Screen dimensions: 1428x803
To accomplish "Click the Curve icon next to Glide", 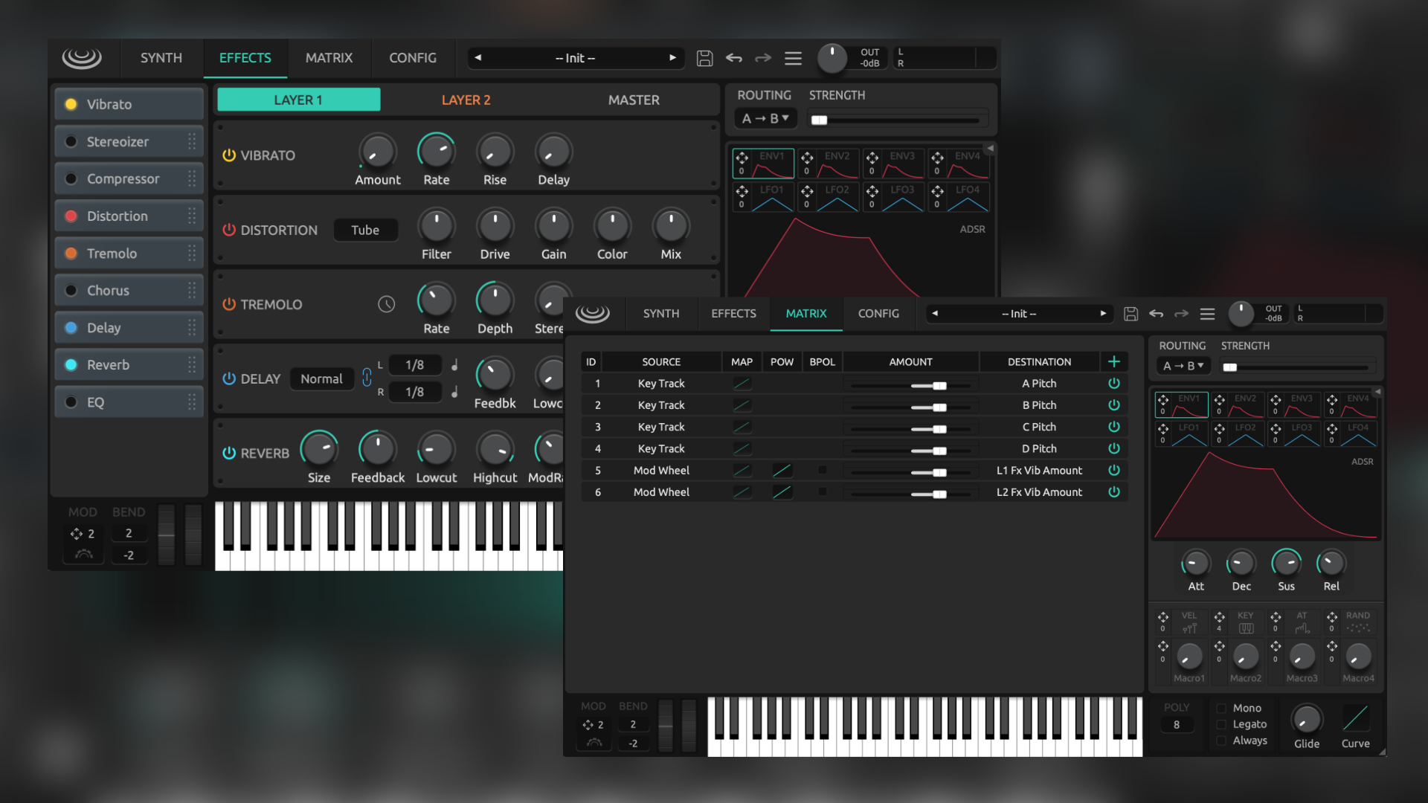I will 1355,719.
